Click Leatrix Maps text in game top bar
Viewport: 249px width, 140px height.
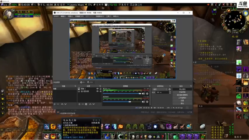pyautogui.click(x=77, y=5)
